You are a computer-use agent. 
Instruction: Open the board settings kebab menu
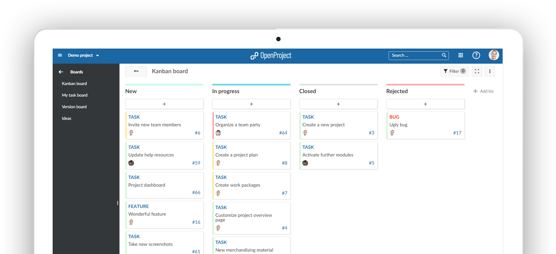coord(490,71)
